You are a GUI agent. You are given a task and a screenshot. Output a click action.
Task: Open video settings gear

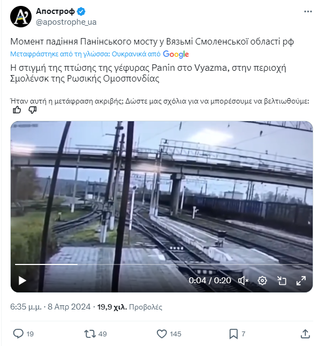[x=262, y=281]
